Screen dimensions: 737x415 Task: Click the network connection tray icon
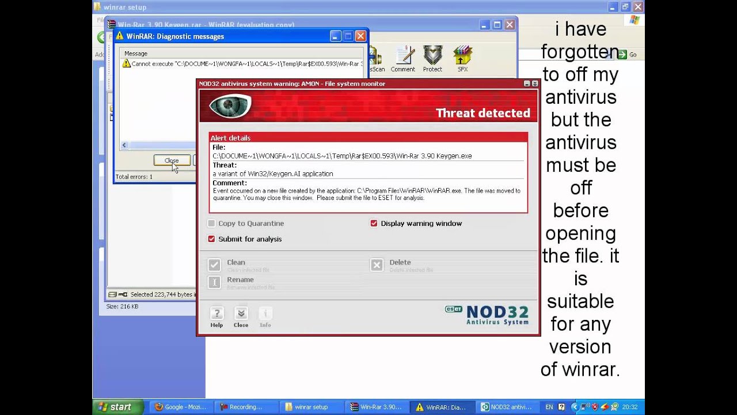[x=587, y=407]
